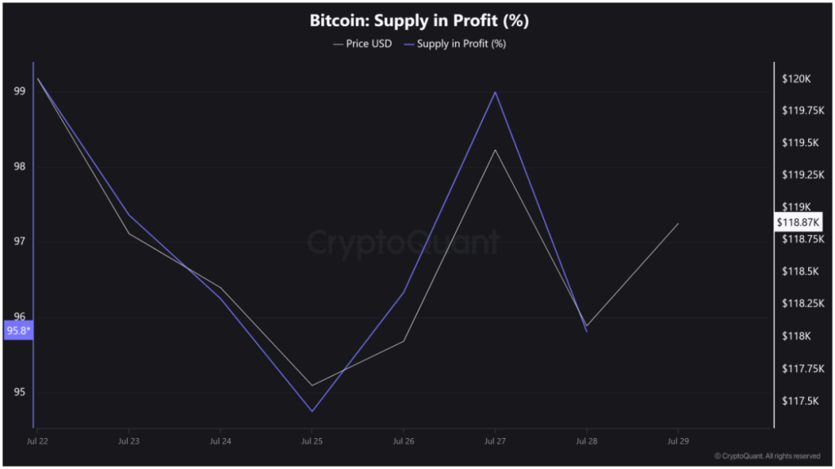
Task: Select the Jul 22 date tick
Action: (38, 440)
